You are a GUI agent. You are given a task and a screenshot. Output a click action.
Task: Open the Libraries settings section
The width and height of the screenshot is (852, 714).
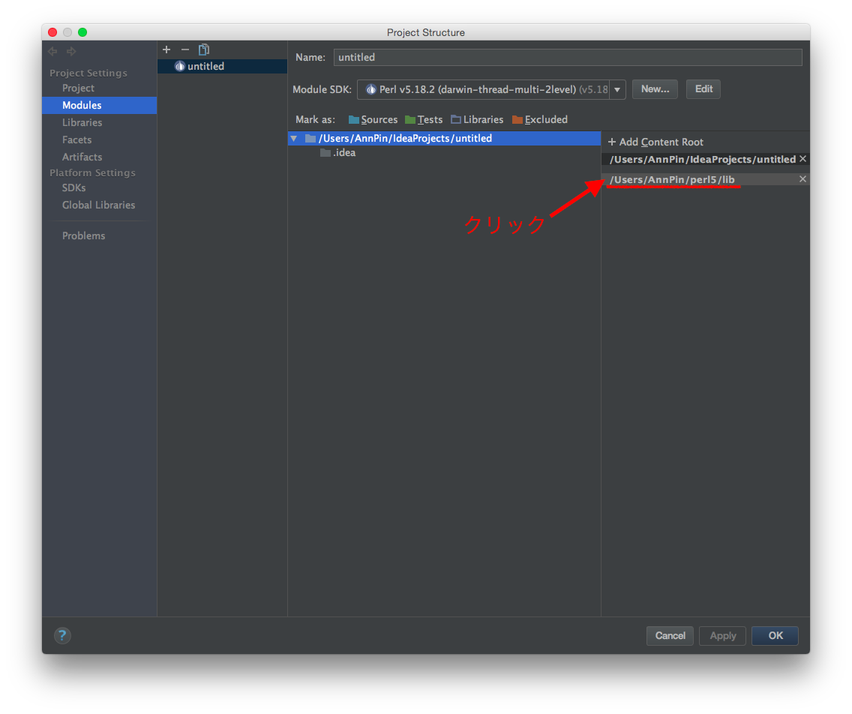tap(82, 122)
